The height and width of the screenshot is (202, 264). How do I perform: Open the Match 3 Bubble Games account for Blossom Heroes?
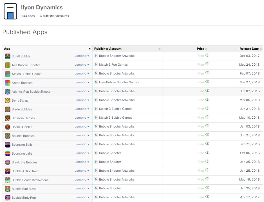point(115,118)
